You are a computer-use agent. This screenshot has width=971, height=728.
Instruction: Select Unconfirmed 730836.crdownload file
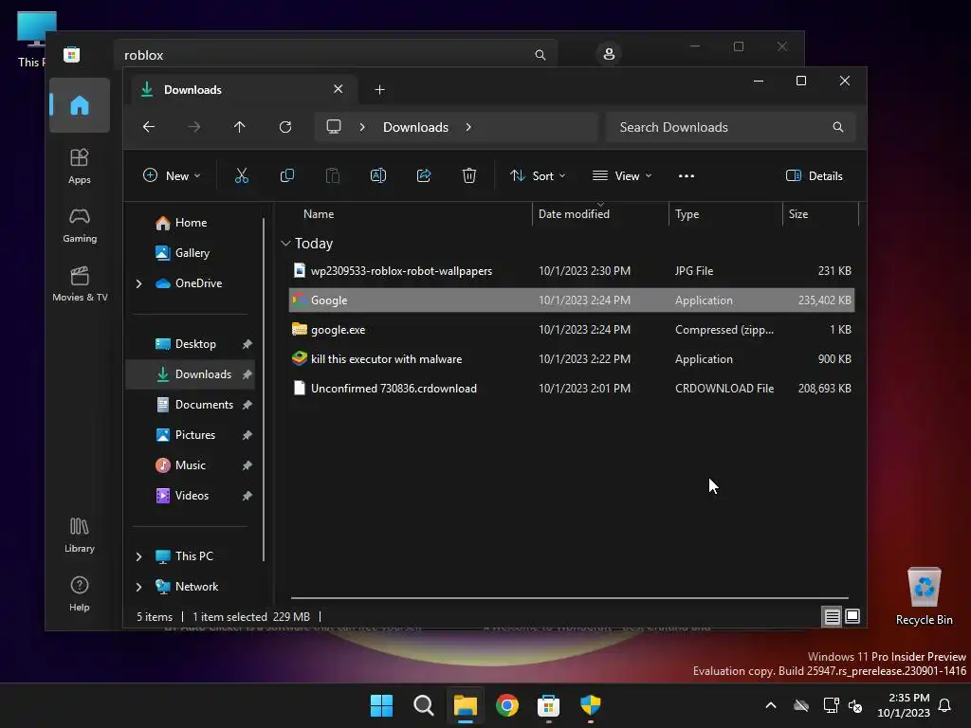coord(572,389)
